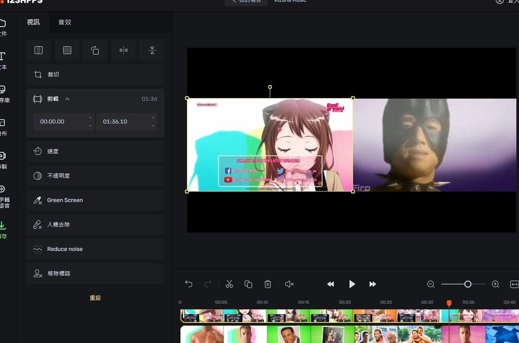Open the 錄製 record tool in sidebar
The image size is (519, 343).
pyautogui.click(x=3, y=161)
